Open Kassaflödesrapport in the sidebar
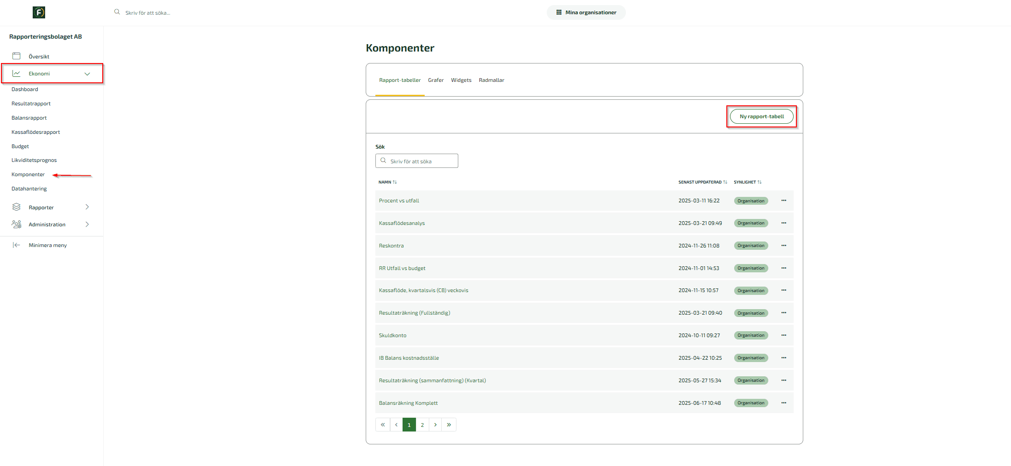 tap(35, 132)
